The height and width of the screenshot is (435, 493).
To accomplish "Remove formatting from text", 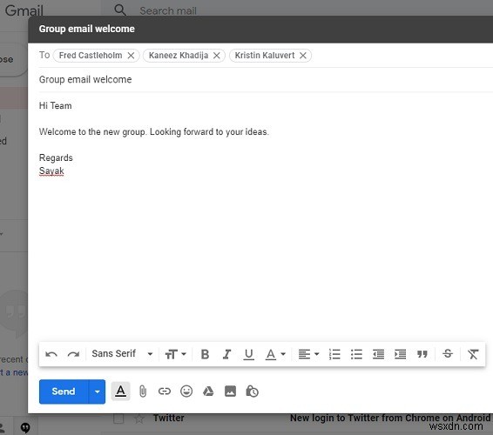I will 473,354.
